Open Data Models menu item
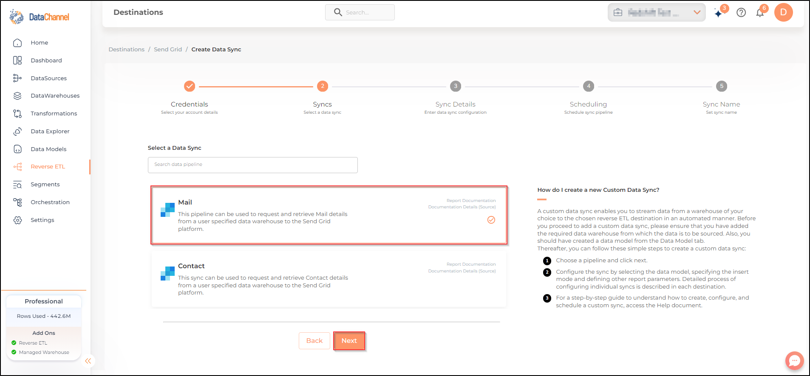This screenshot has height=376, width=810. pyautogui.click(x=48, y=149)
